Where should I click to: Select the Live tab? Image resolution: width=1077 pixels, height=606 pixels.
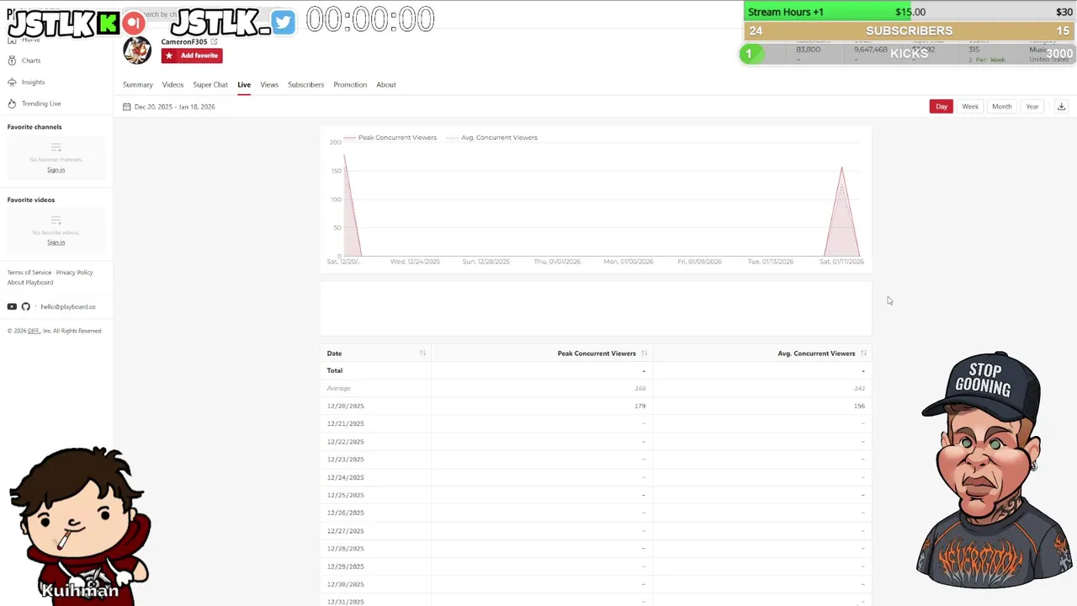click(x=244, y=85)
